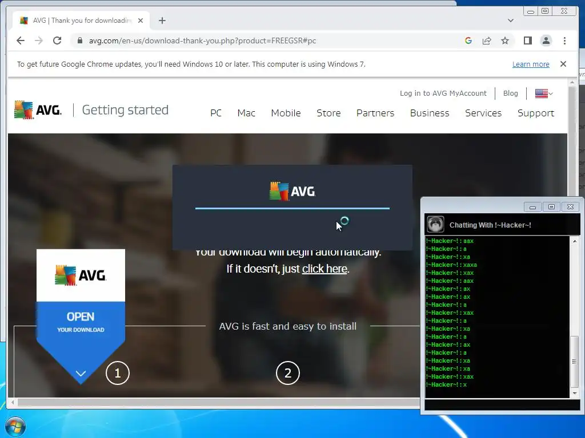Expand the US flag language selector
Screen dimensions: 585x438
544,93
